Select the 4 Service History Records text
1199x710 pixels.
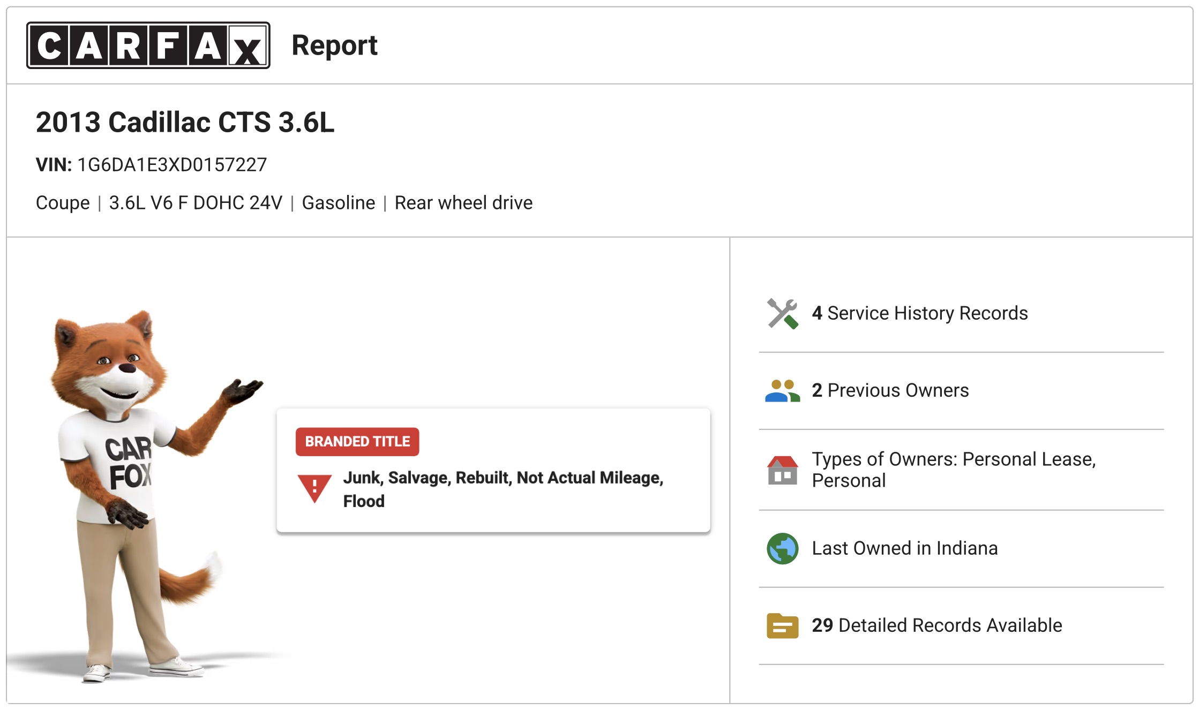click(920, 313)
